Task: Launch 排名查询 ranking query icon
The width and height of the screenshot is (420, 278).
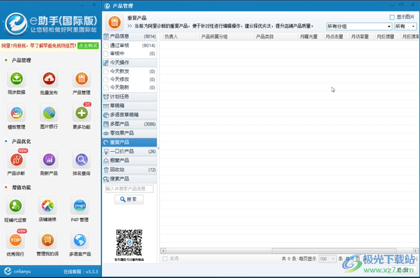Action: [82, 160]
